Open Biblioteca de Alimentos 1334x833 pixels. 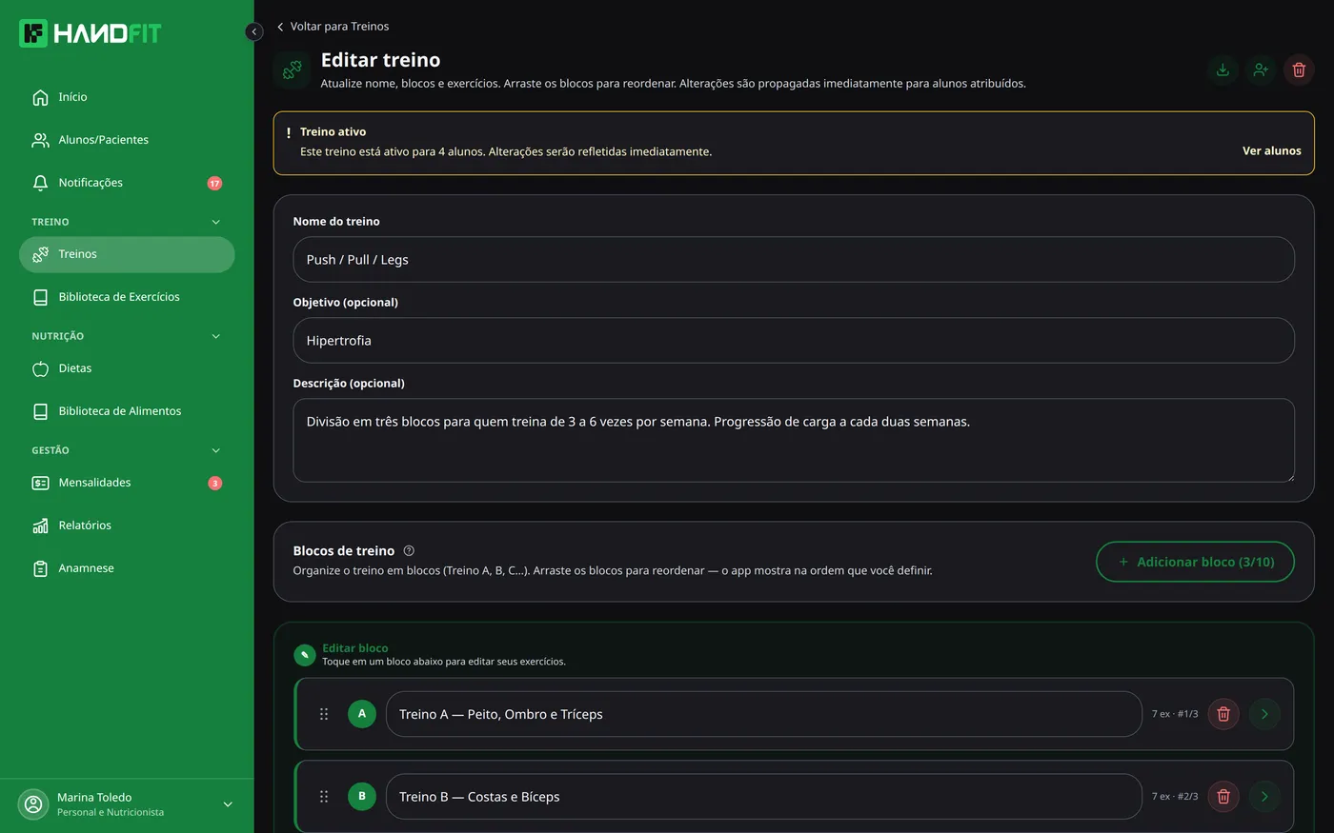click(x=127, y=411)
